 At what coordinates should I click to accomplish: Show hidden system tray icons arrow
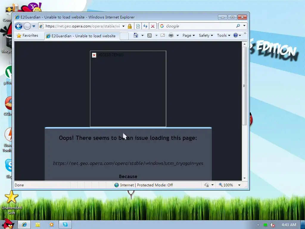click(x=258, y=225)
